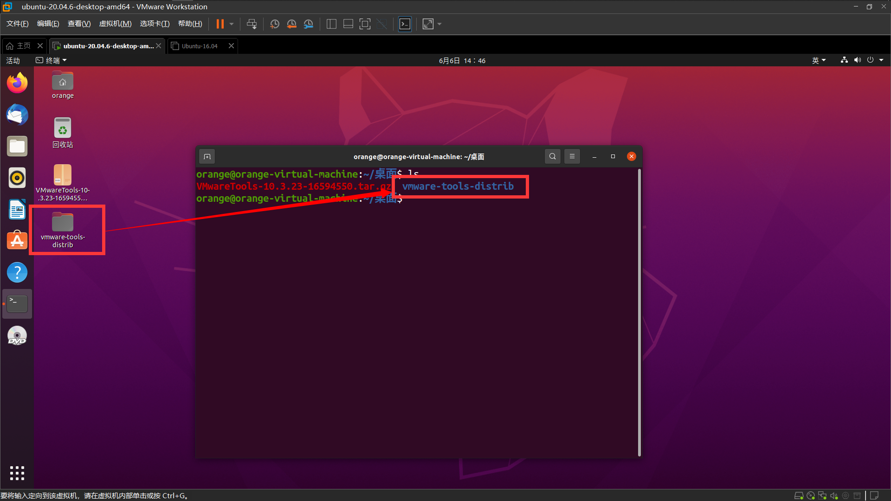The height and width of the screenshot is (501, 891).
Task: Revert to previous snapshot icon
Action: (291, 24)
